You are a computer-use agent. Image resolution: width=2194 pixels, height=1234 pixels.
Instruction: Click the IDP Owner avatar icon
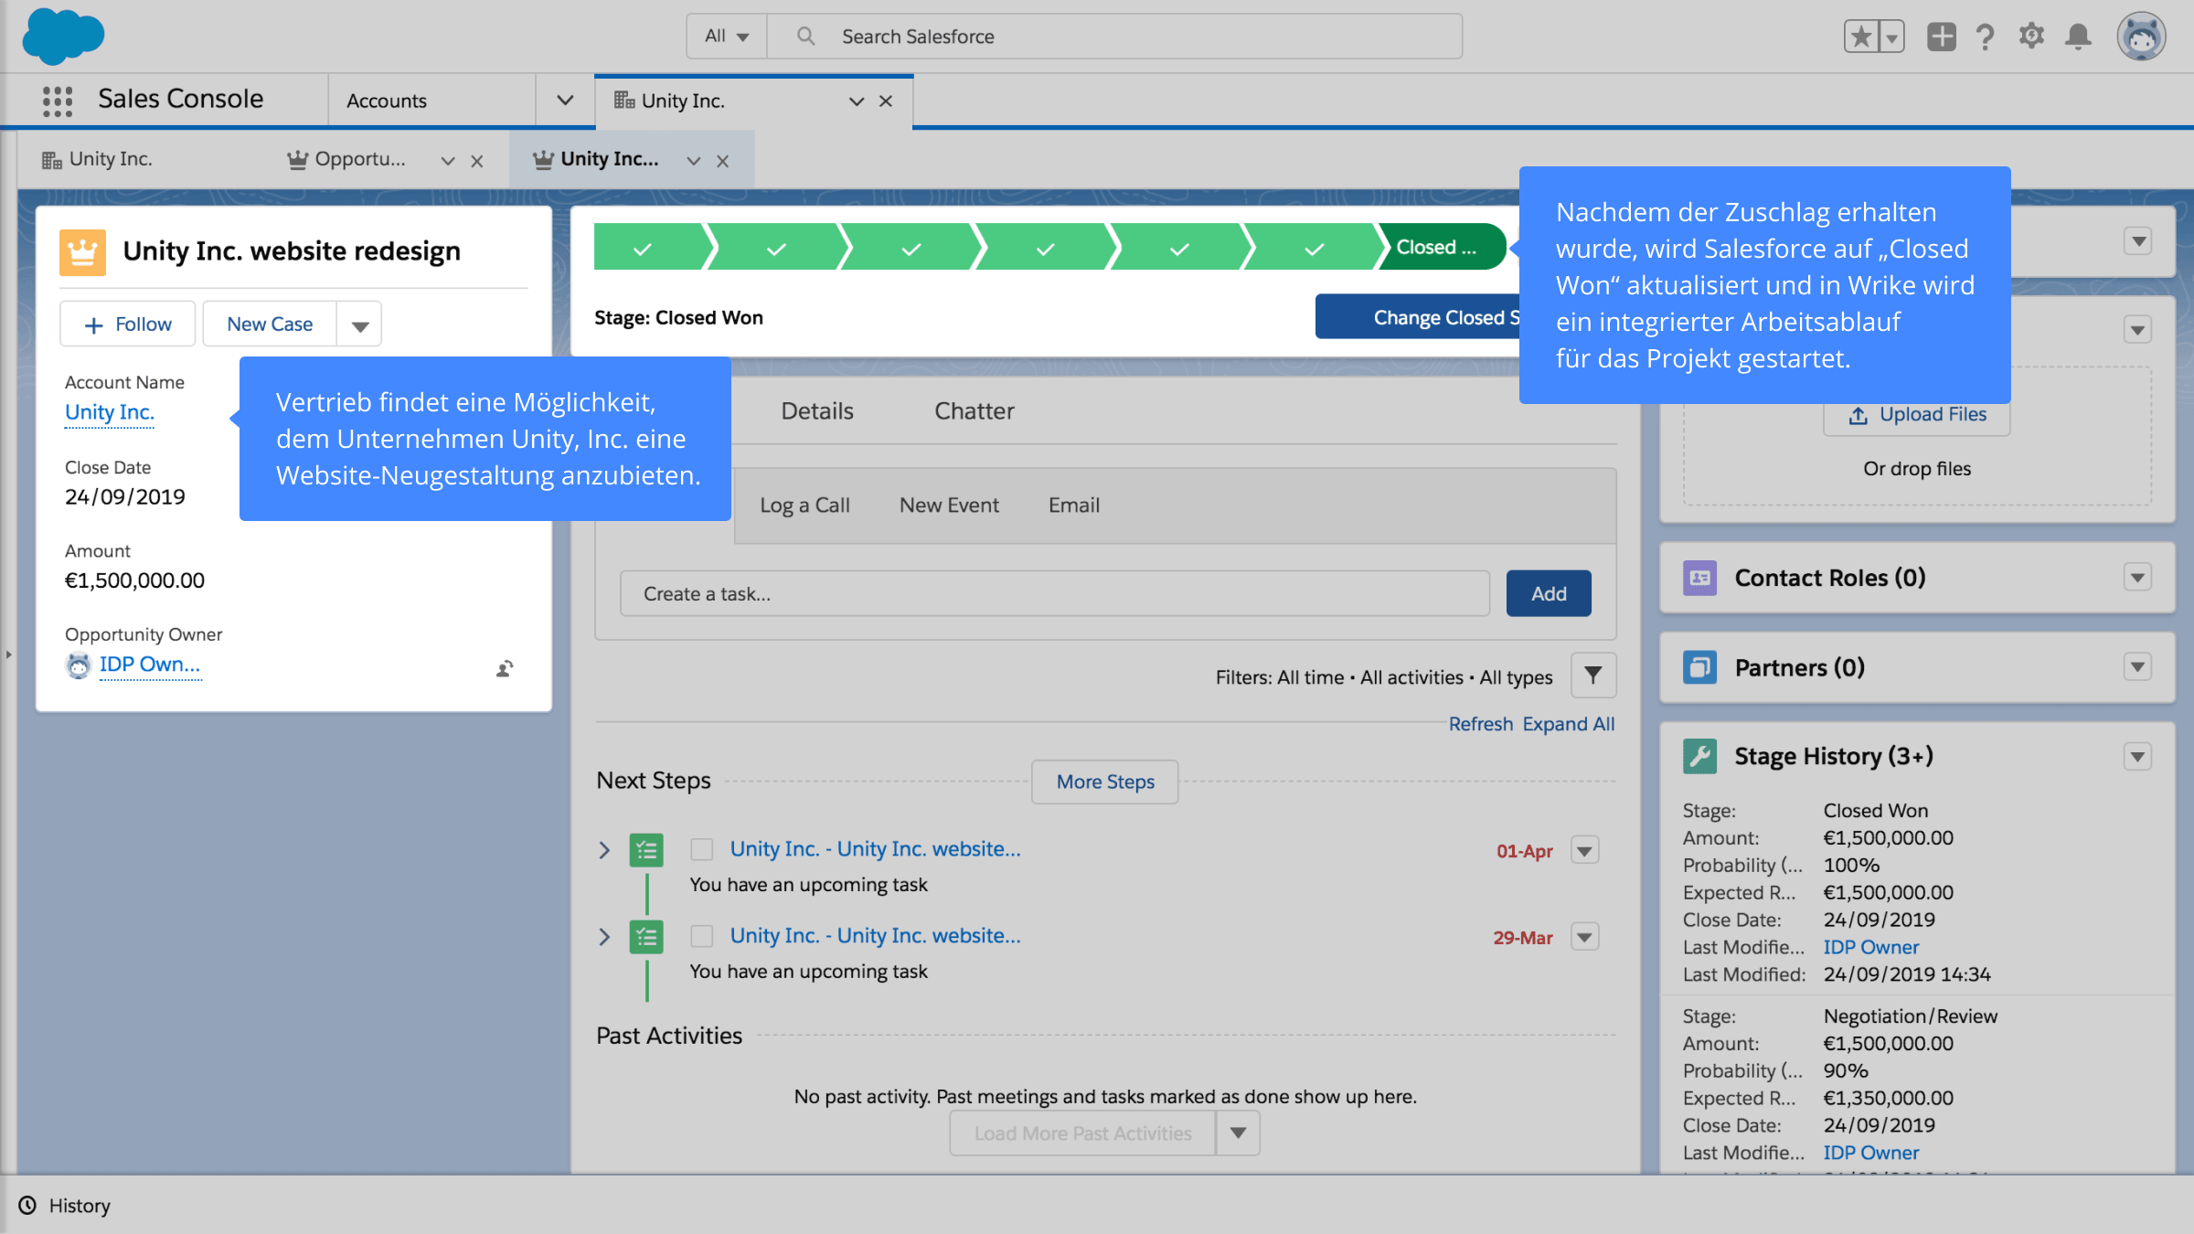coord(80,665)
